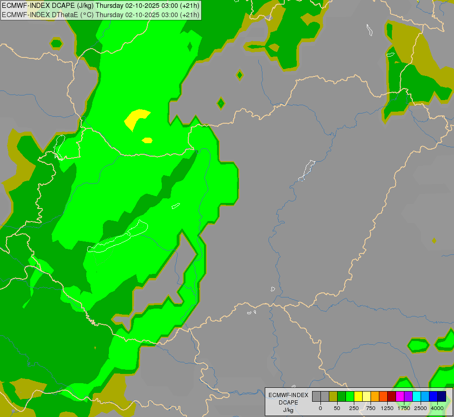
Task: Click the "1750" legend scale label
Action: [x=404, y=408]
